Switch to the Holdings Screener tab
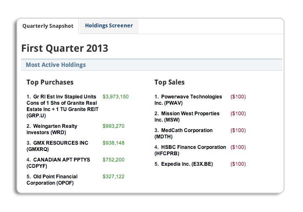The image size is (303, 212). coord(109,26)
